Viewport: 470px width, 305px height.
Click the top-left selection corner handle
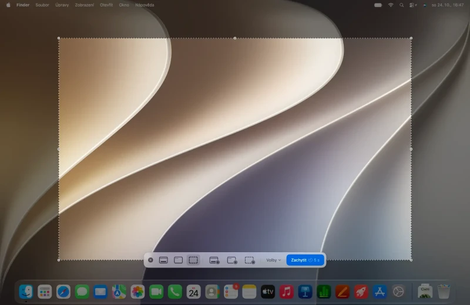pyautogui.click(x=59, y=38)
